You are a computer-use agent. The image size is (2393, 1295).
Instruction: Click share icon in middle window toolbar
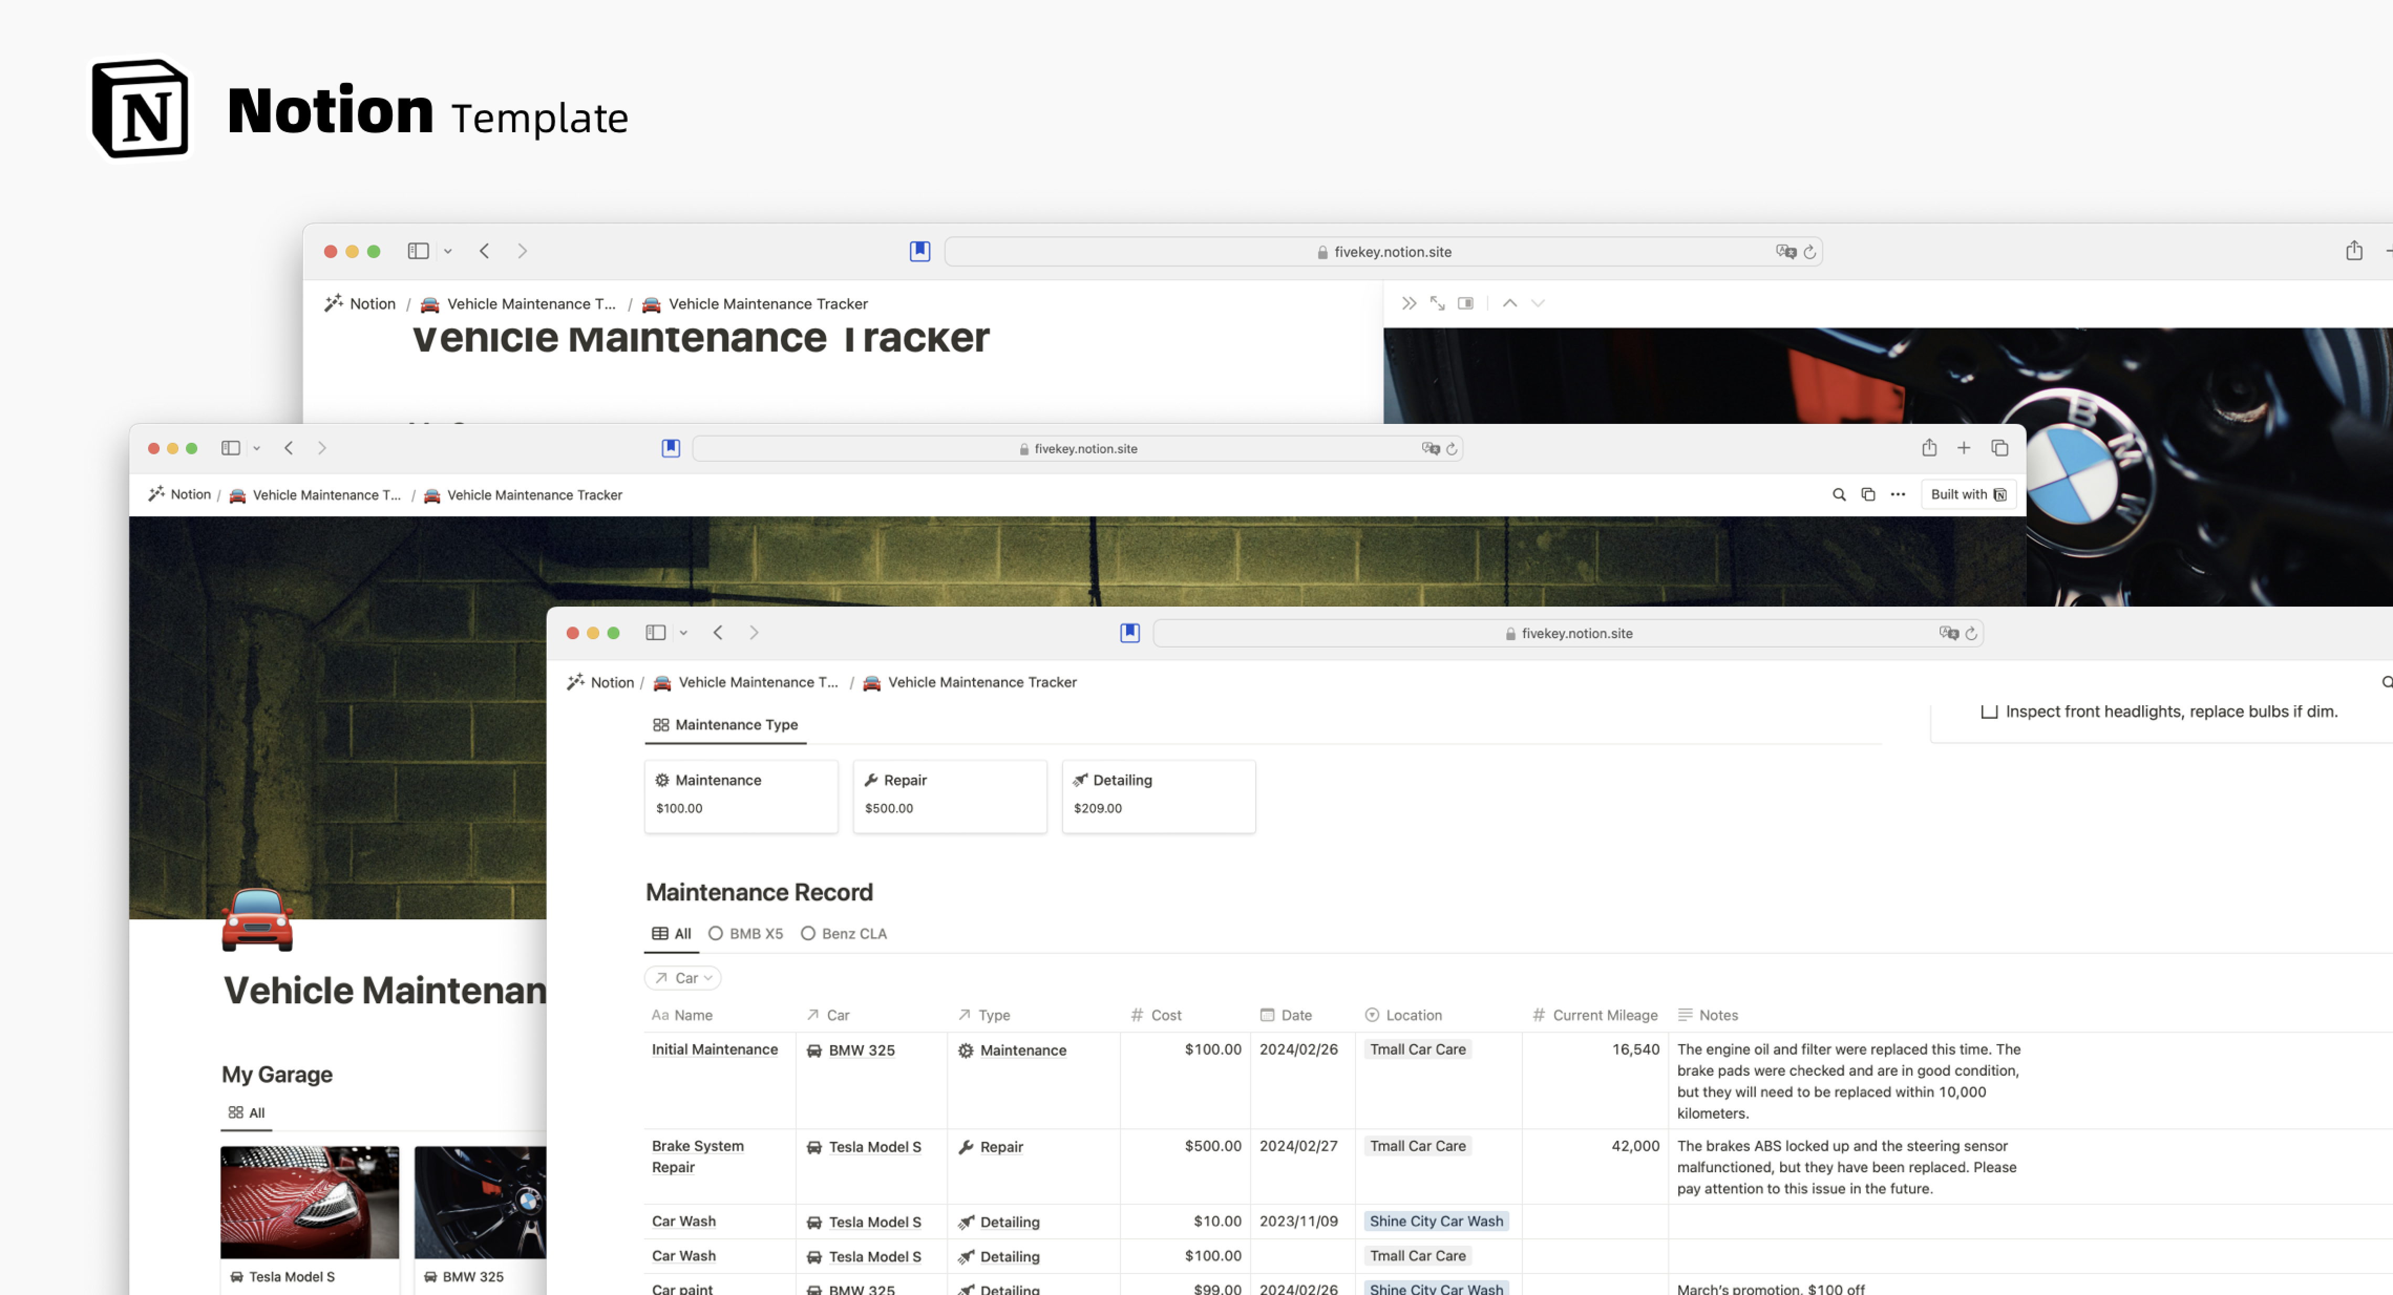pos(1930,448)
